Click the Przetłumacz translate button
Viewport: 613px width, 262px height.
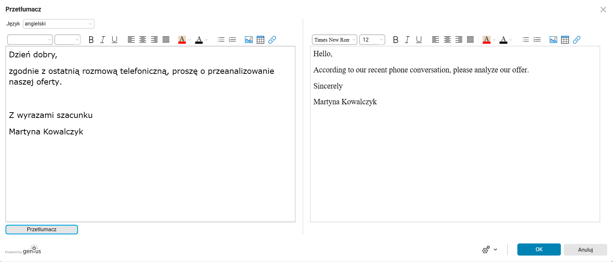click(x=42, y=229)
